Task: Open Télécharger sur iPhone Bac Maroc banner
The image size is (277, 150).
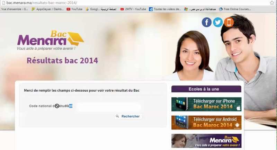Action: point(206,104)
